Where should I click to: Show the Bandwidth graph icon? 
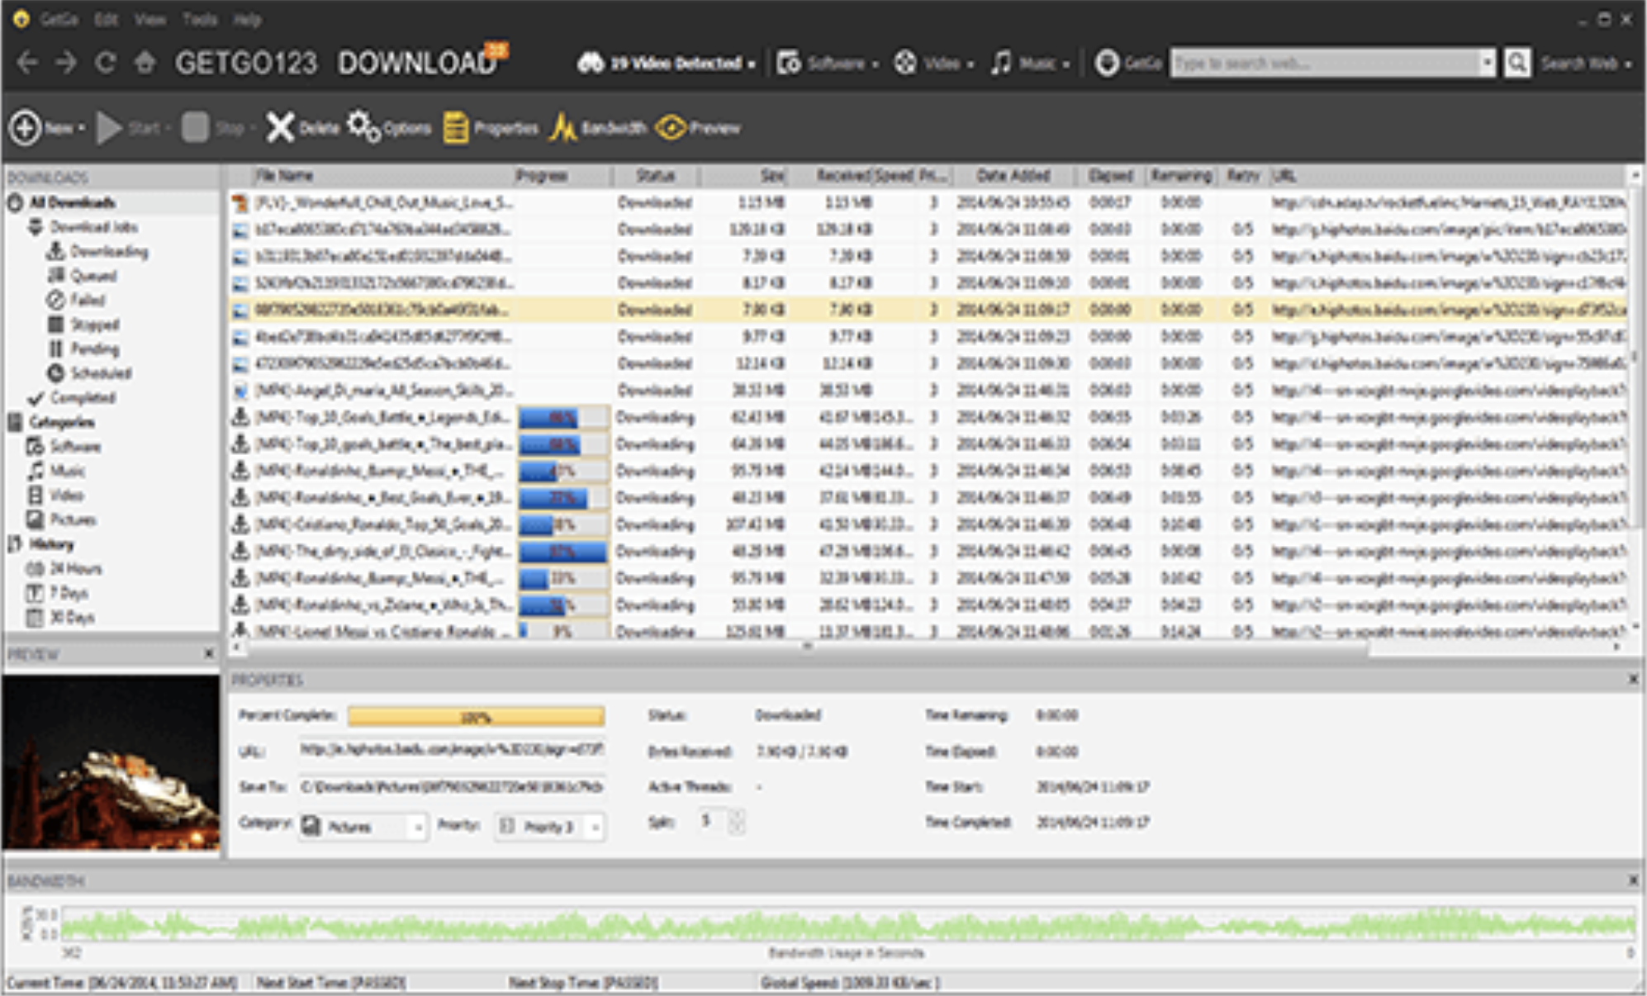point(563,128)
